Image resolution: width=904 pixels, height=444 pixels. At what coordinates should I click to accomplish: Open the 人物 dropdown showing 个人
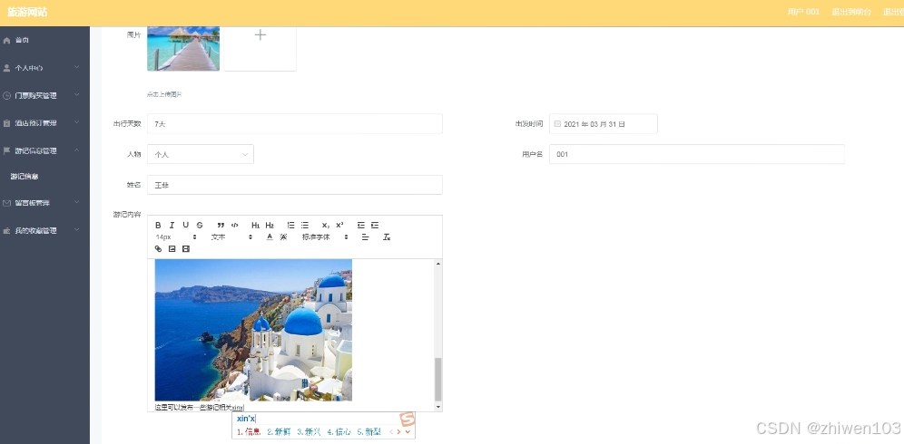[x=201, y=154]
